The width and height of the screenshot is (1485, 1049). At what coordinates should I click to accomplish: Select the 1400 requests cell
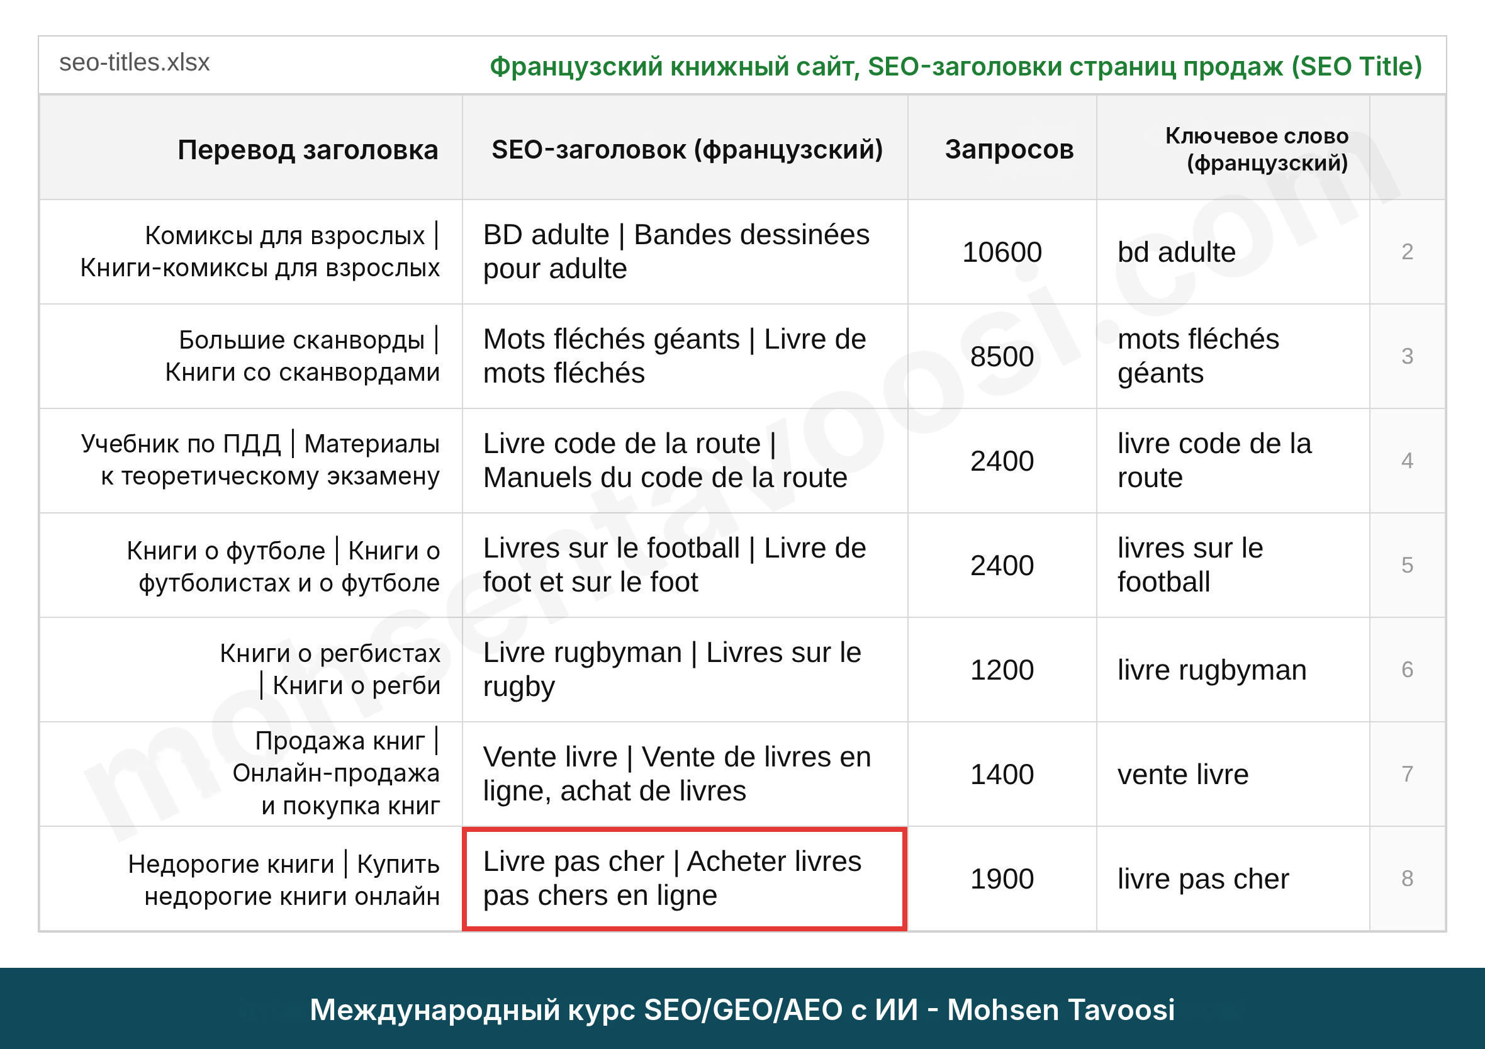pyautogui.click(x=1002, y=774)
